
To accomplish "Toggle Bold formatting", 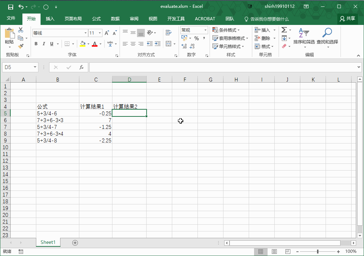I will pyautogui.click(x=36, y=44).
